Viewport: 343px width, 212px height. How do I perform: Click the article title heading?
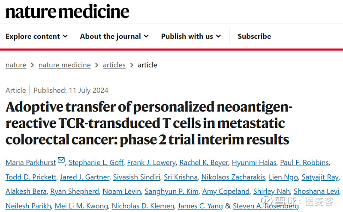148,123
